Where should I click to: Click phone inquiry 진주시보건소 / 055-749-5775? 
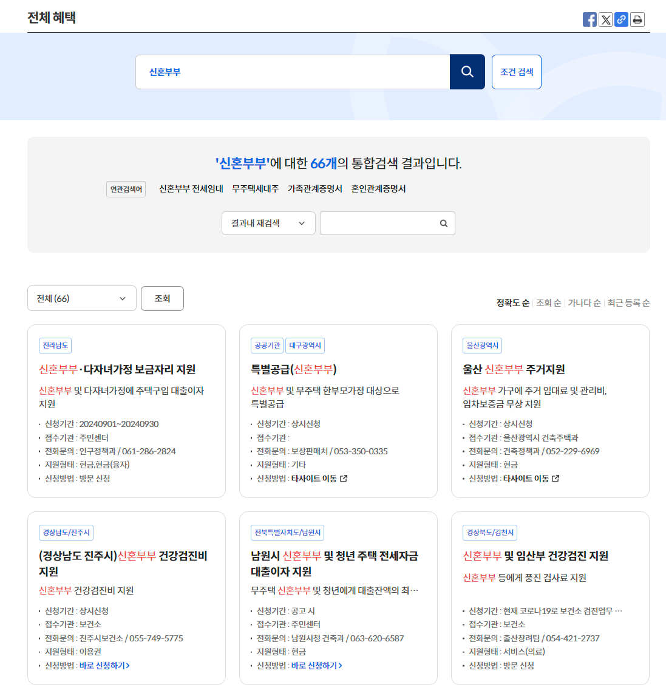coord(131,638)
